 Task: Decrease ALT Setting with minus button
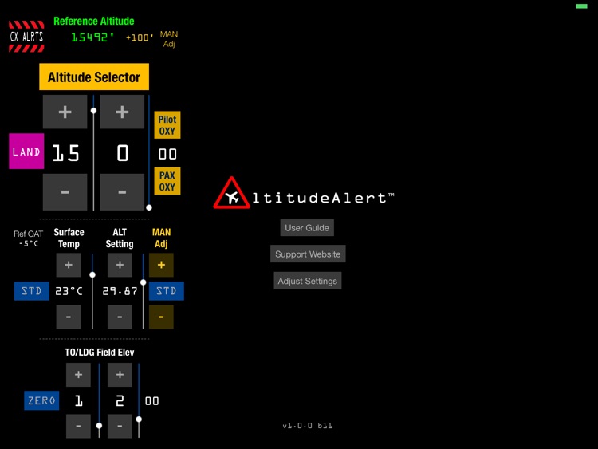pyautogui.click(x=120, y=317)
